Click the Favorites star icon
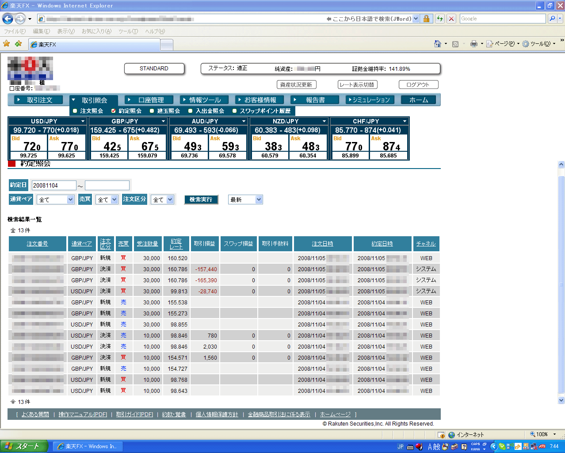This screenshot has width=565, height=453. 7,43
